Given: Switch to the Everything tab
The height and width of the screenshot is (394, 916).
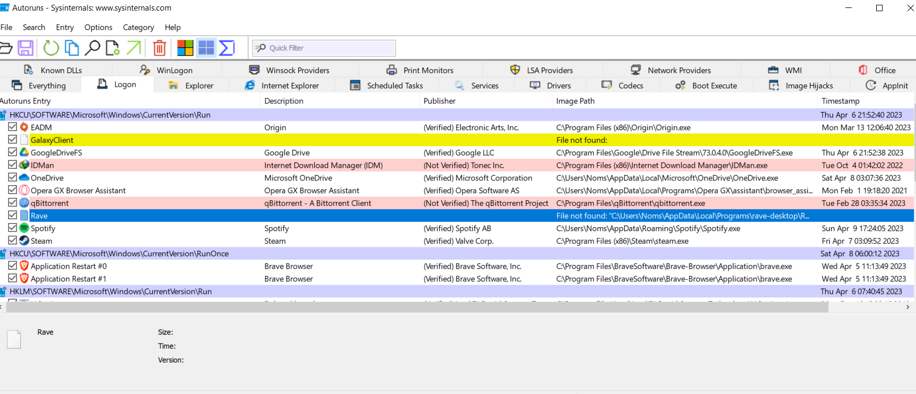Looking at the screenshot, I should [x=39, y=85].
